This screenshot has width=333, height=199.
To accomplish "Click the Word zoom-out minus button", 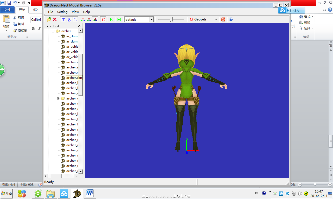I will (300, 185).
